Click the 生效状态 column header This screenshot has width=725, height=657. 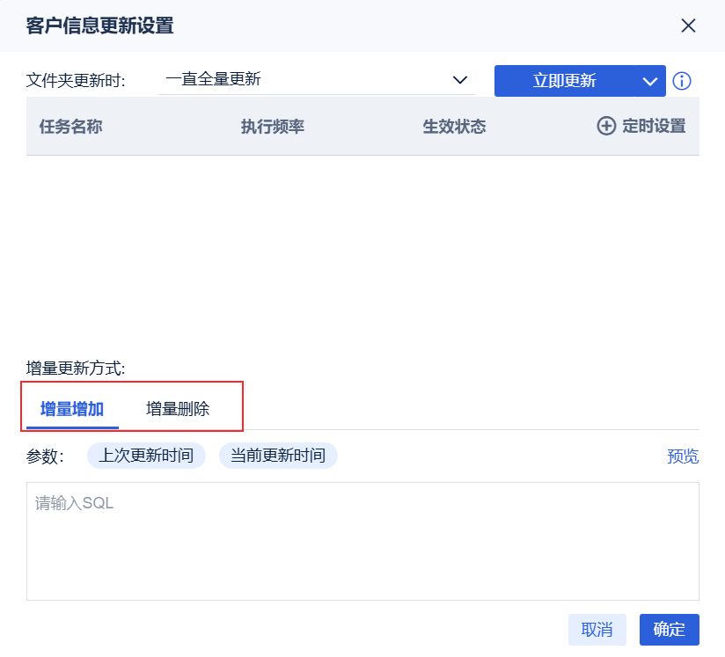tap(454, 127)
